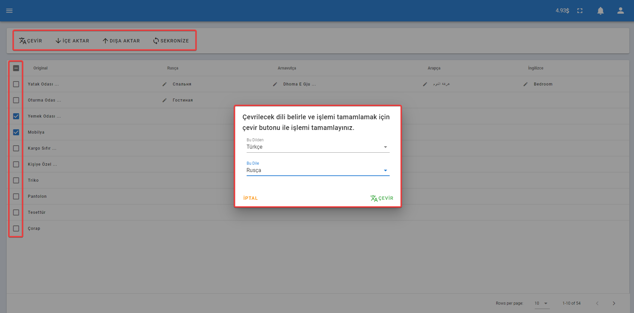Screen dimensions: 634x313
Task: Open the Rows per page dropdown
Action: pos(542,303)
